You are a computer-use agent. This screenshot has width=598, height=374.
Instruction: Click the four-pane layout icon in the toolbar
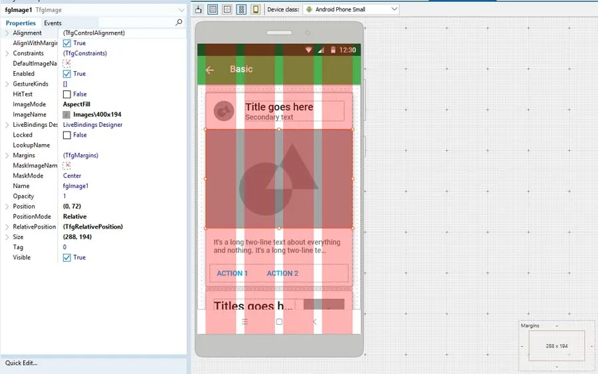pyautogui.click(x=227, y=9)
